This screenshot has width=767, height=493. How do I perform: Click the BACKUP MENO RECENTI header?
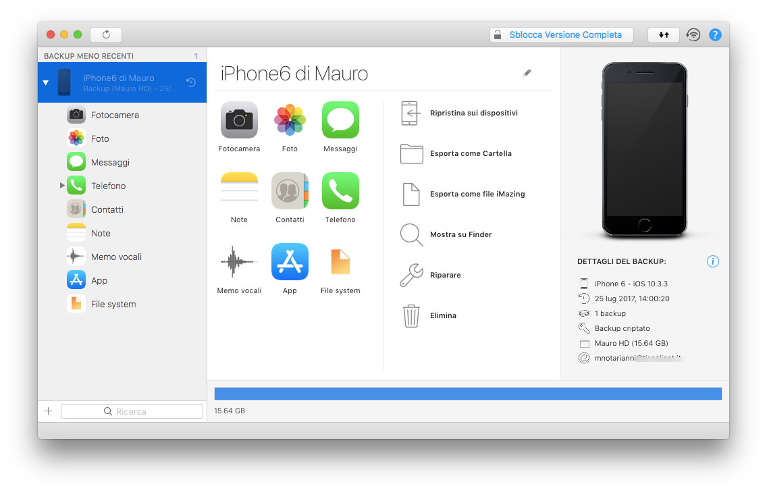[x=88, y=56]
